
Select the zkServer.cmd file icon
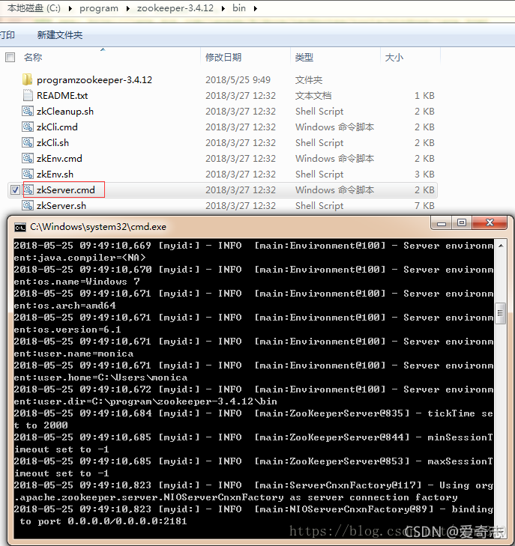[28, 189]
